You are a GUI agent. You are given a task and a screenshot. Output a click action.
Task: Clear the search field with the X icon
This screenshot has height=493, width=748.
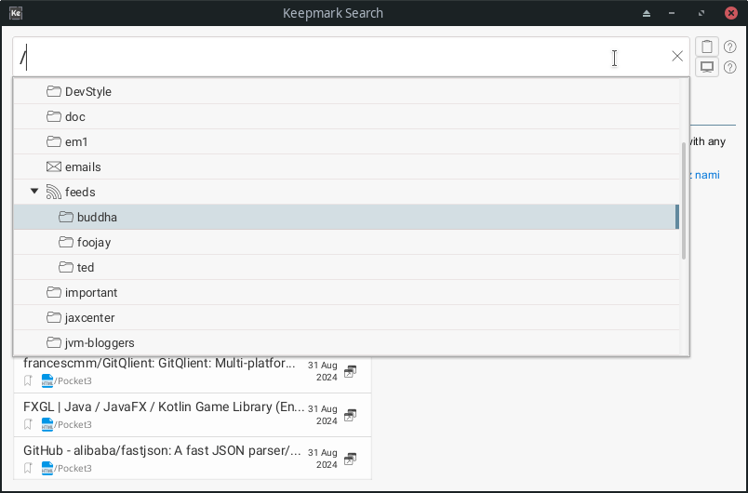point(677,57)
